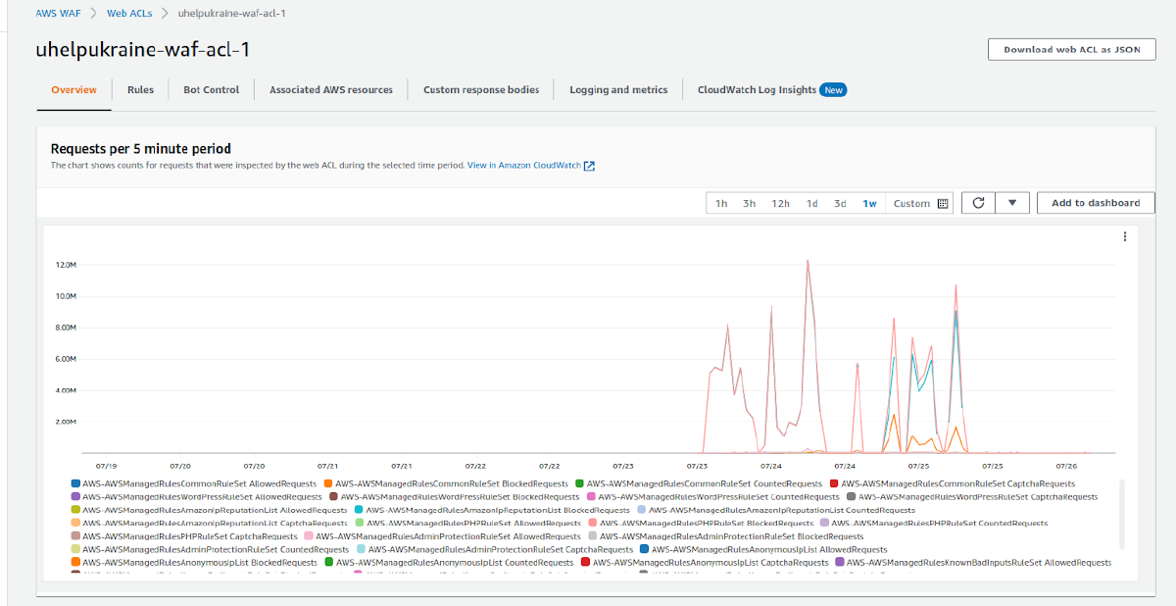Screen dimensions: 1176x606
Task: Select the Custom time range picker
Action: 913,203
